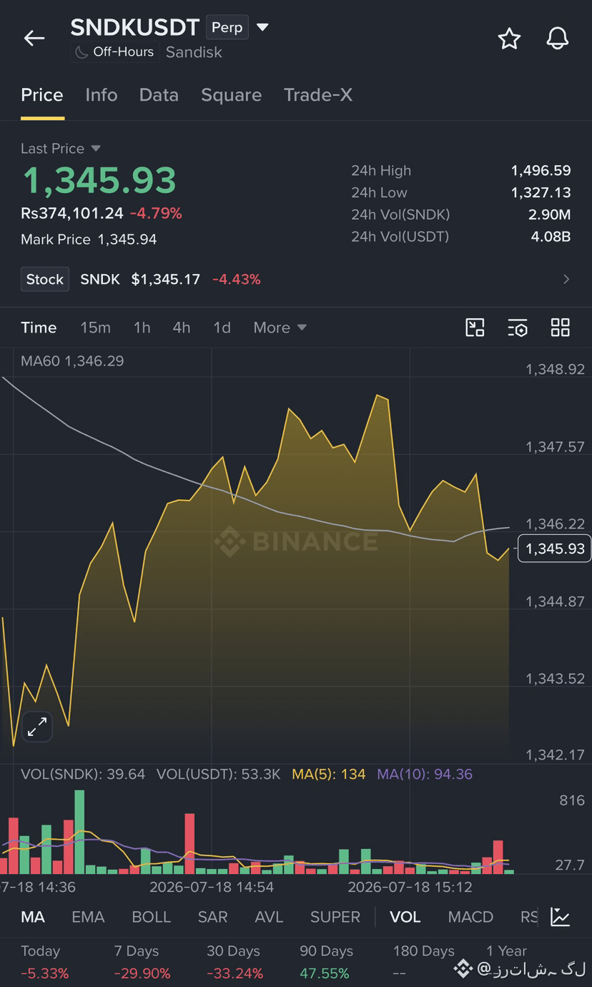Viewport: 592px width, 987px height.
Task: Switch to the Info tab
Action: (x=102, y=95)
